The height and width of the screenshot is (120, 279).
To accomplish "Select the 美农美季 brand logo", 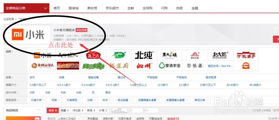I will pyautogui.click(x=93, y=66).
